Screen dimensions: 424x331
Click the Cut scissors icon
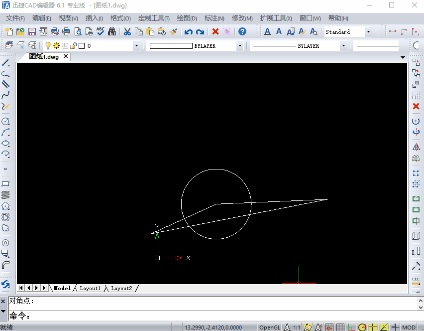click(127, 32)
